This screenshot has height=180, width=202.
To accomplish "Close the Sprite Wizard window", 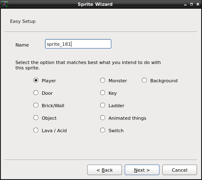I will click(x=198, y=4).
